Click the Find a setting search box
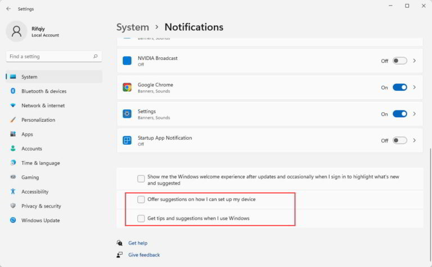This screenshot has width=432, height=267. pyautogui.click(x=54, y=56)
